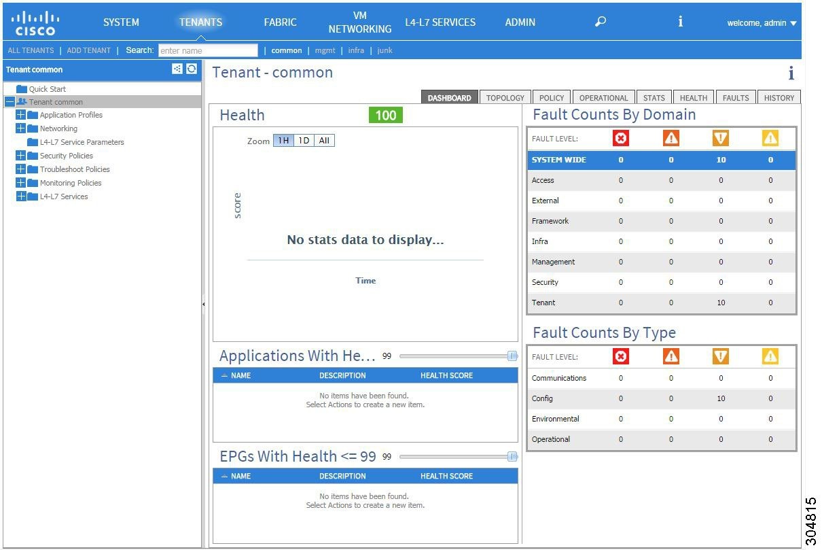This screenshot has width=822, height=550.
Task: Click the Tenant common tree layout icon
Action: [x=177, y=69]
